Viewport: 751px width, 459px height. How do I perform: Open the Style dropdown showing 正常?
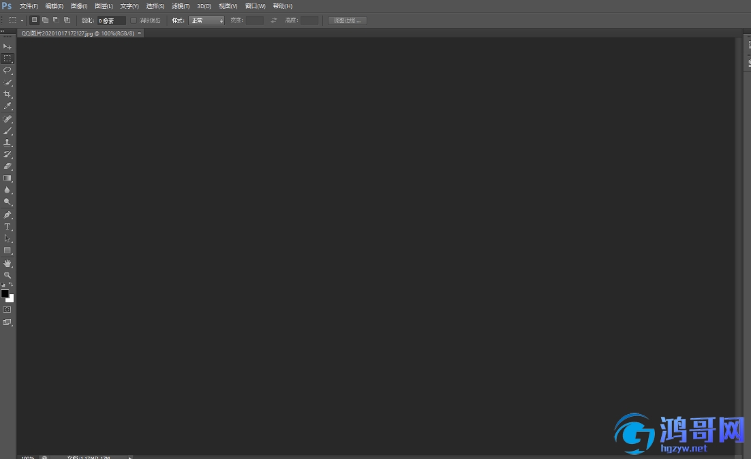tap(206, 20)
